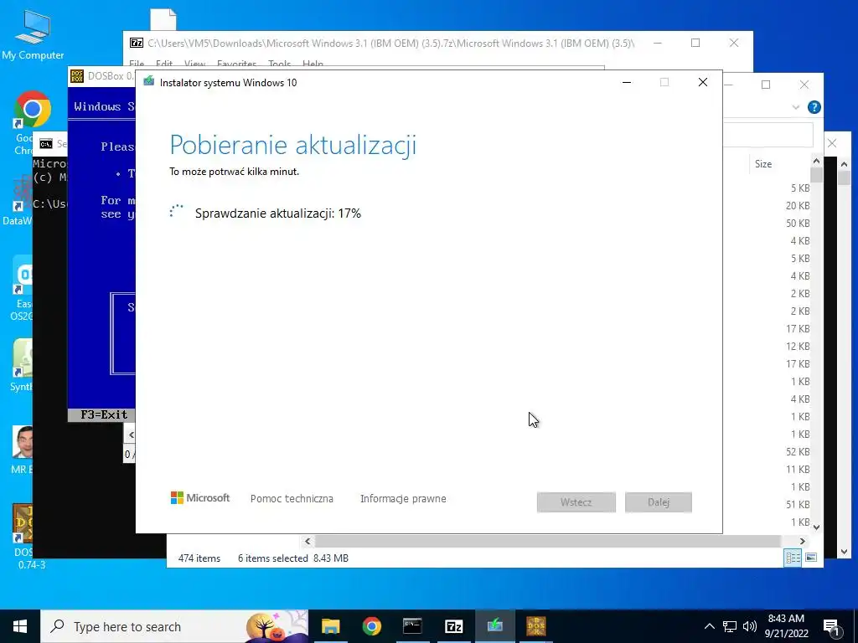858x643 pixels.
Task: Open the Informacje prawne link
Action: tap(403, 499)
